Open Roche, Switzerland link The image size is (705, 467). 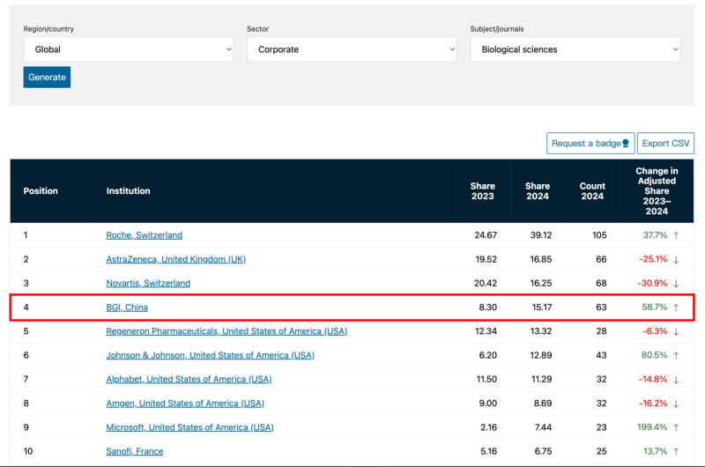145,235
